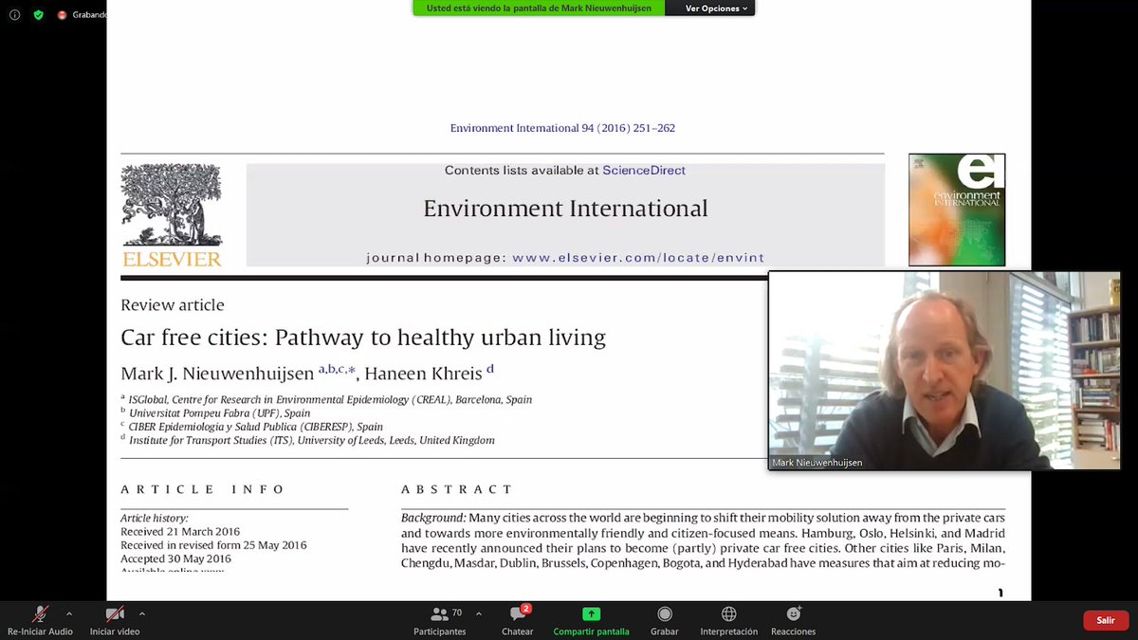Click 'Accepted 30 May 2016' text

[175, 558]
